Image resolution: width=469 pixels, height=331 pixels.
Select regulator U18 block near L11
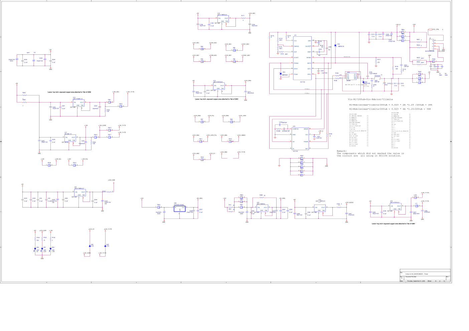(396, 207)
